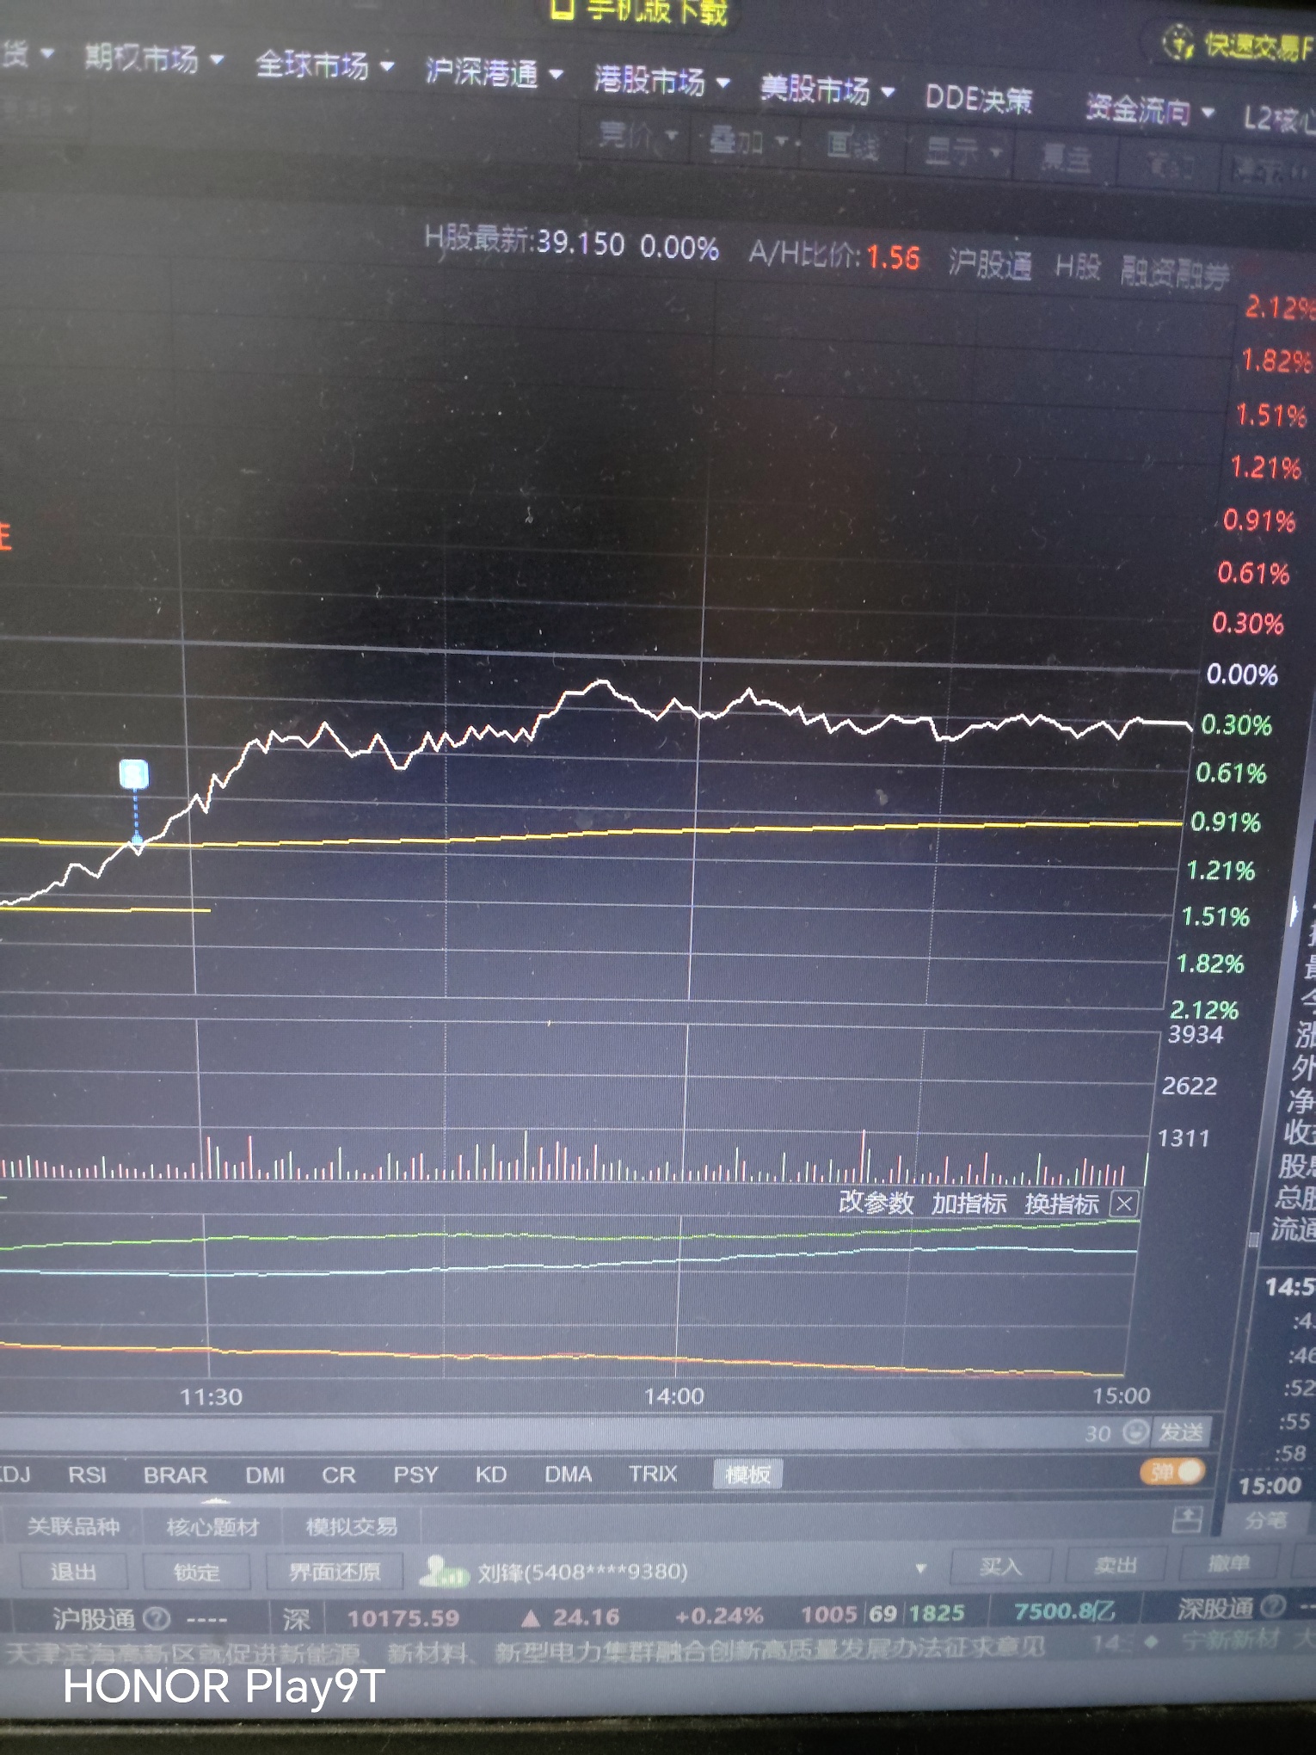Click the 发送 send button
This screenshot has height=1755, width=1316.
(1180, 1432)
